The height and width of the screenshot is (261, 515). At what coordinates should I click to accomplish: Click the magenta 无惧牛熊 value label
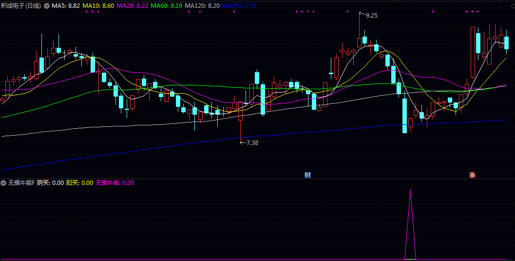pos(114,183)
